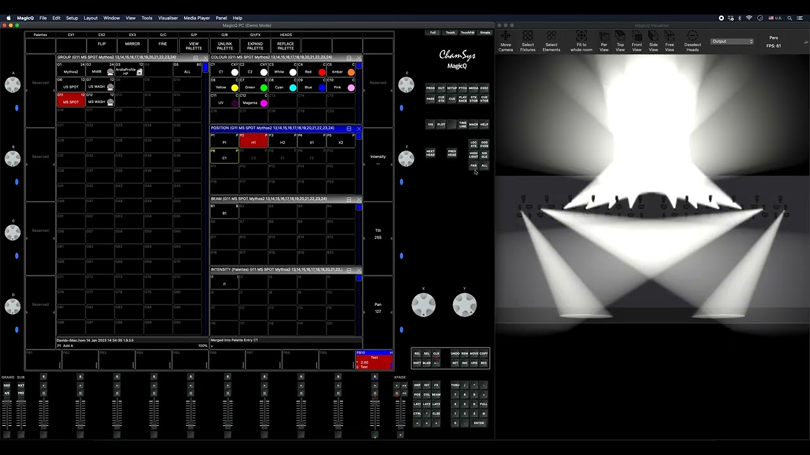The width and height of the screenshot is (810, 455).
Task: Select the Touch panel layout mode
Action: point(450,32)
